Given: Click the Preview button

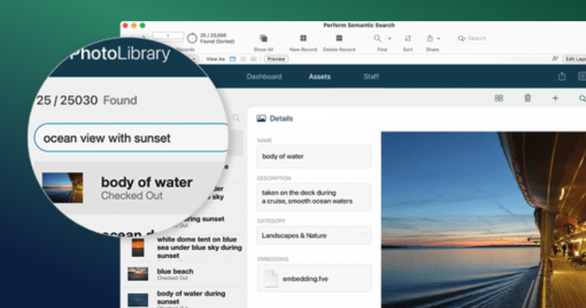Looking at the screenshot, I should (276, 59).
